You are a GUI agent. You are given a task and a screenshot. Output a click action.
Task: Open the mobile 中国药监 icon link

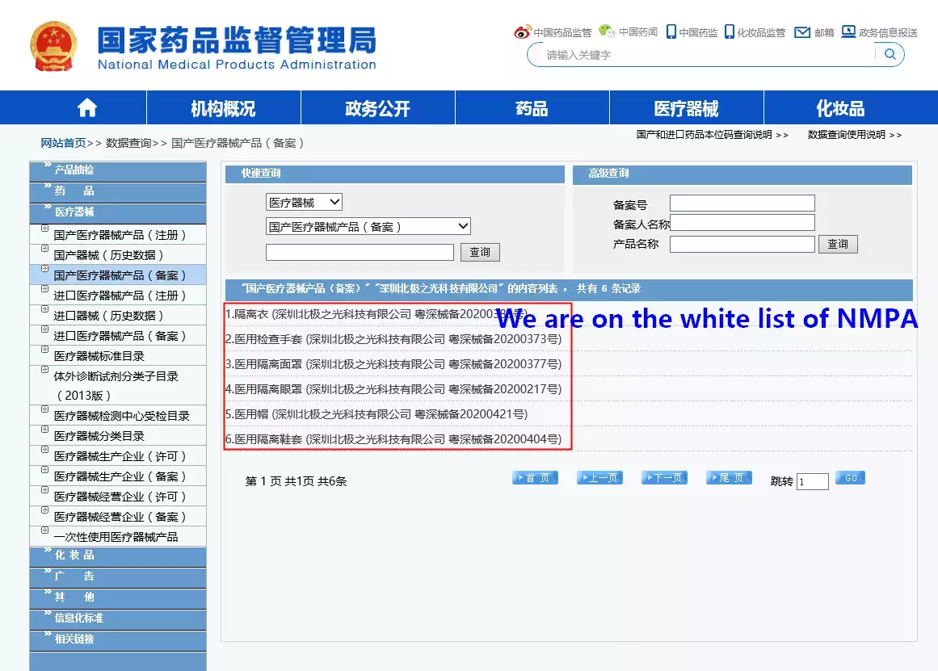[x=671, y=31]
